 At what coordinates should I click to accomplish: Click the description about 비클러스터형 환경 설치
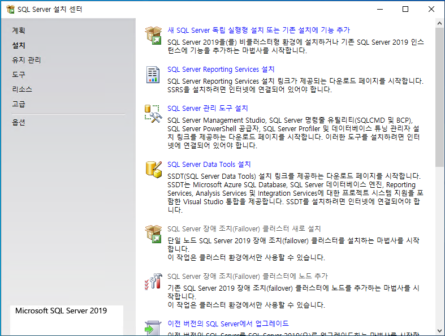(295, 46)
